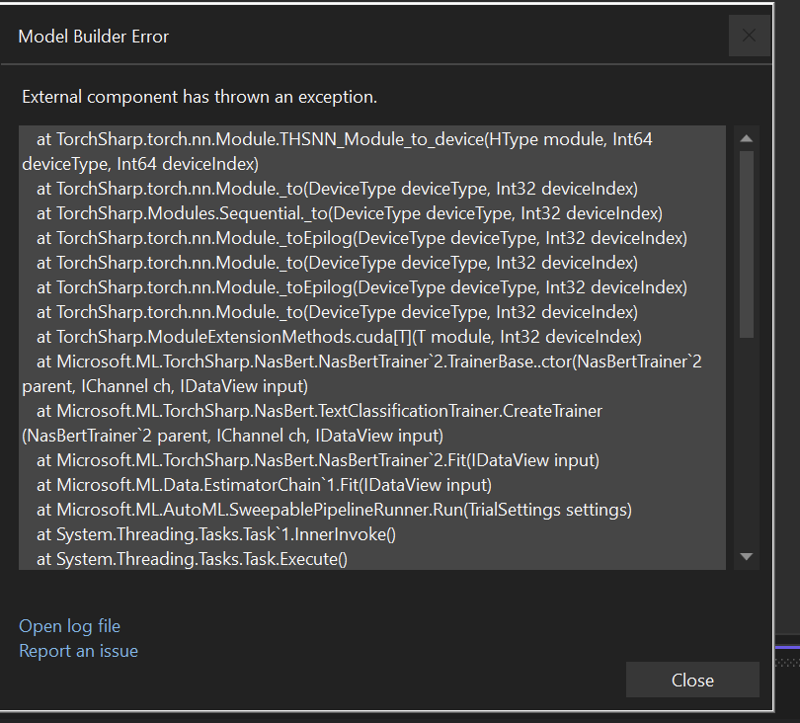Viewport: 800px width, 723px height.
Task: Click the Model Builder Error title text
Action: coord(94,37)
